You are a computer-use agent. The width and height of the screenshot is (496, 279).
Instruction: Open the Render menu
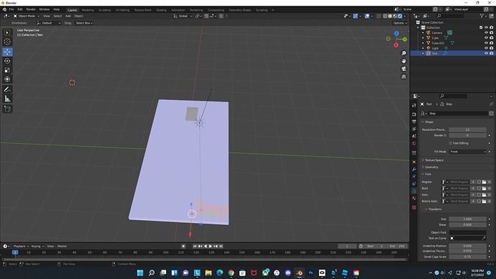pos(31,9)
